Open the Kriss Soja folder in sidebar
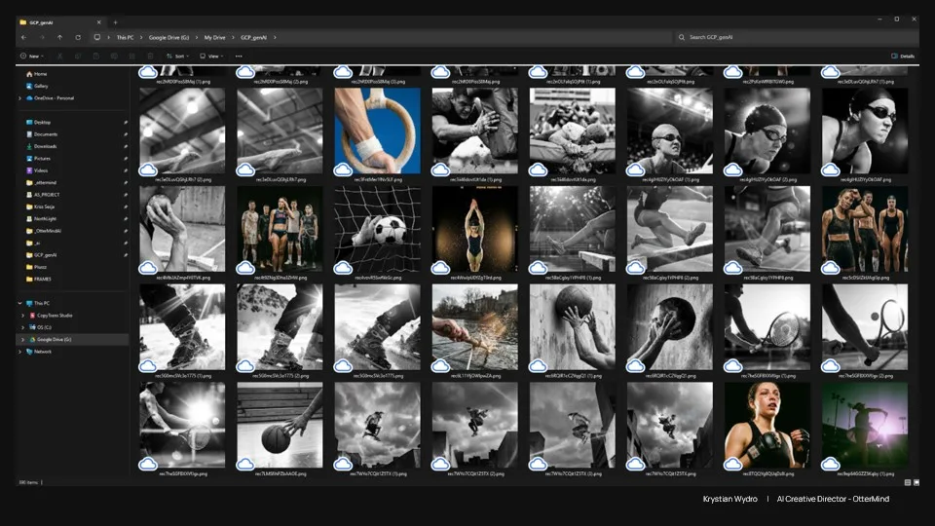Screen dimensions: 935x526 point(40,207)
